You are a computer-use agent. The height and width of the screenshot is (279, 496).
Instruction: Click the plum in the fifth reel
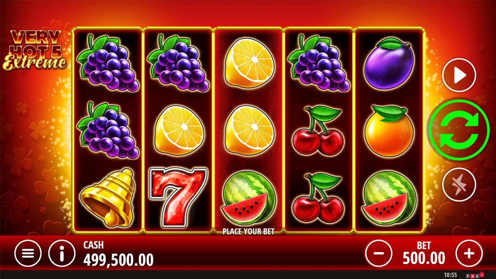pyautogui.click(x=389, y=63)
